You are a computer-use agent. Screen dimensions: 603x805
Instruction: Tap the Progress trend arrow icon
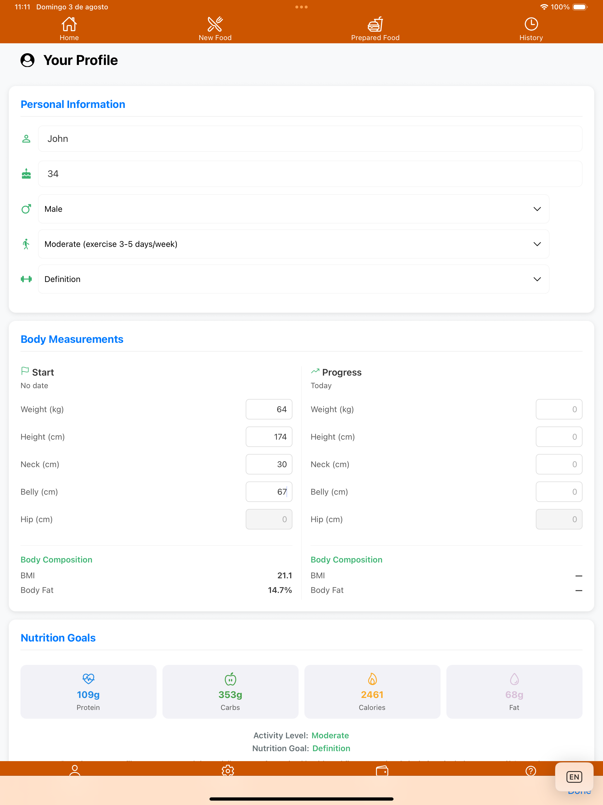pyautogui.click(x=315, y=371)
